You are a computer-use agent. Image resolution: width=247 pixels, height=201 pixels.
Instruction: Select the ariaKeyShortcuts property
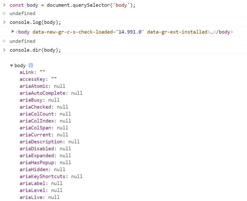[x=51, y=176]
